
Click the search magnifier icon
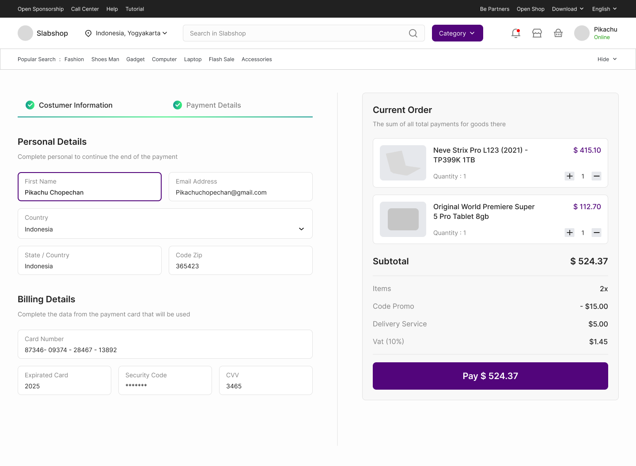coord(413,33)
